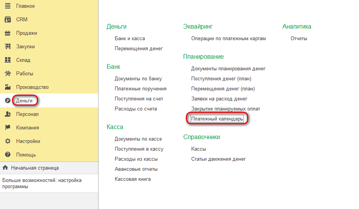Open the Компания section
This screenshot has height=209, width=359.
coord(27,128)
